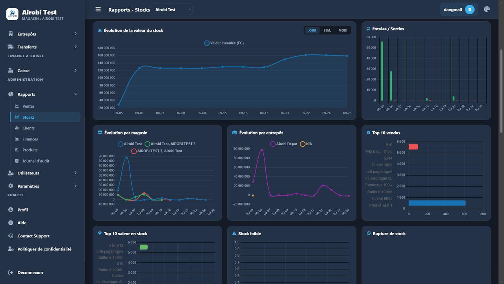Open the Stocks report item

pos(45,117)
